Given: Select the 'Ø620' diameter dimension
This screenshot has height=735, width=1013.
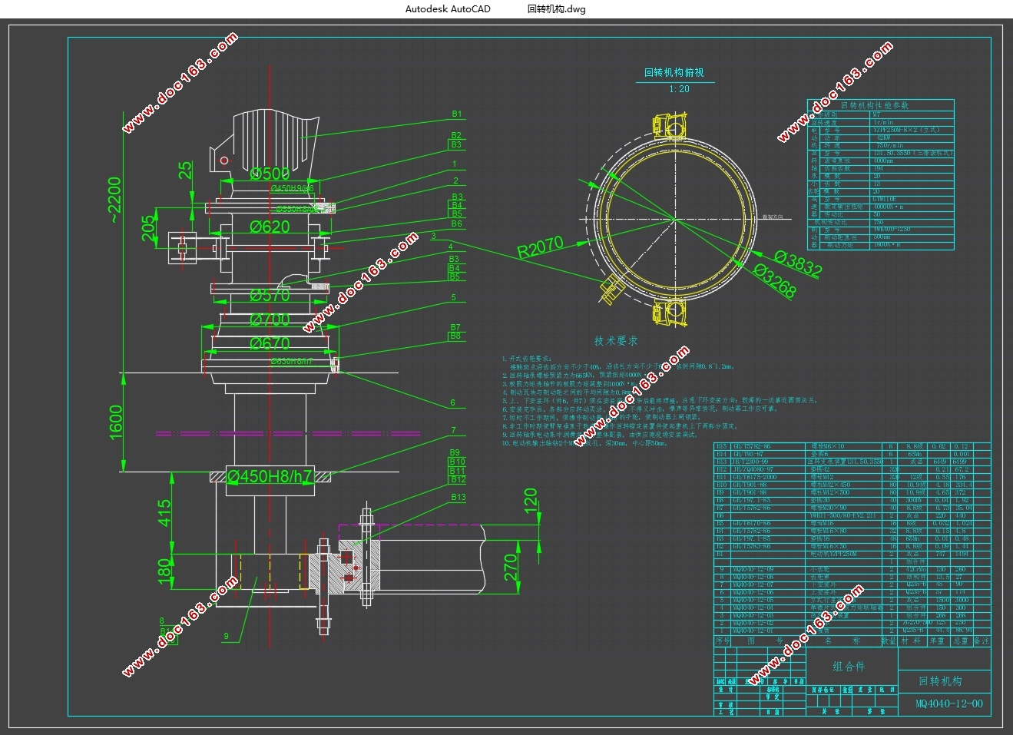Looking at the screenshot, I should point(270,227).
